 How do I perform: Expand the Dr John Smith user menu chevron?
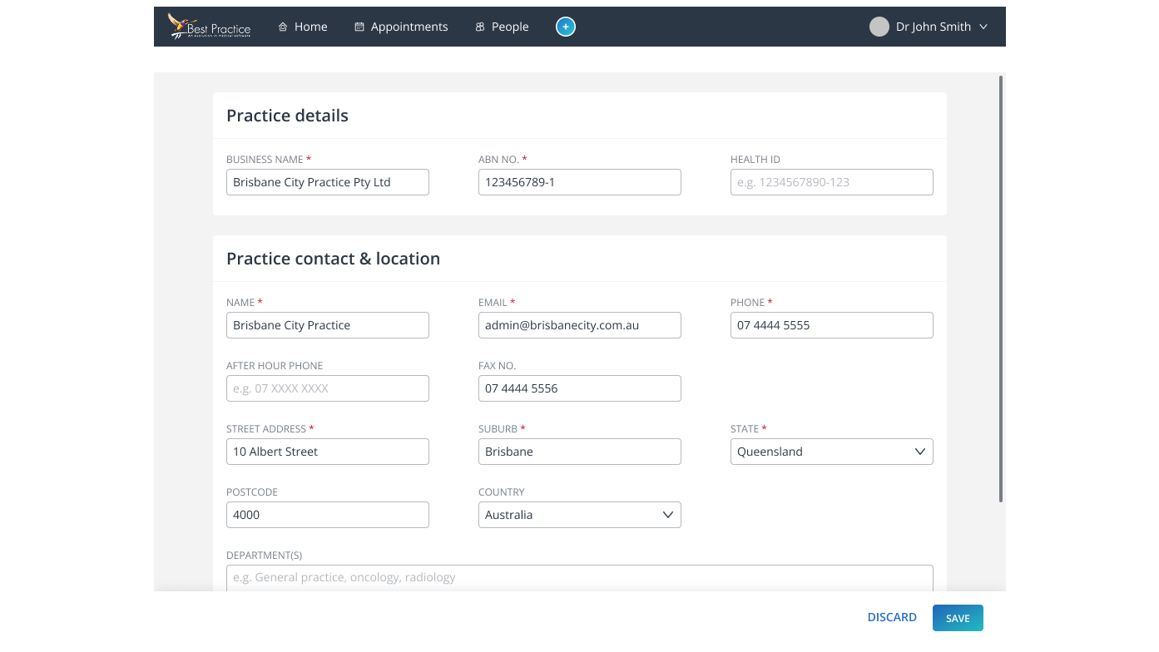pos(983,27)
